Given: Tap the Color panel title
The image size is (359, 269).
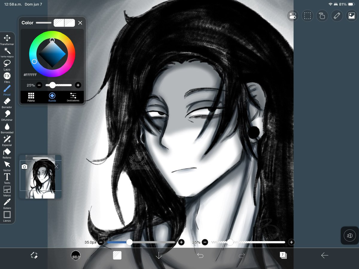Looking at the screenshot, I should click(27, 23).
